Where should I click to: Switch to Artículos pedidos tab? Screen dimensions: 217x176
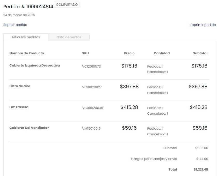pyautogui.click(x=26, y=37)
